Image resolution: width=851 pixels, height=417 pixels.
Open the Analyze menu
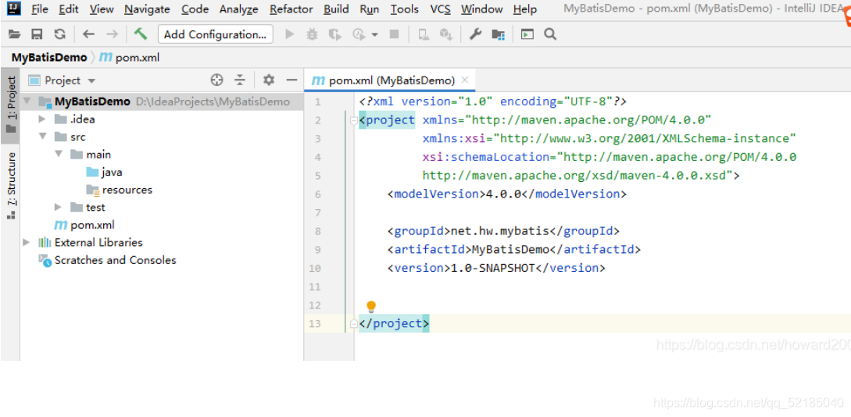[239, 9]
